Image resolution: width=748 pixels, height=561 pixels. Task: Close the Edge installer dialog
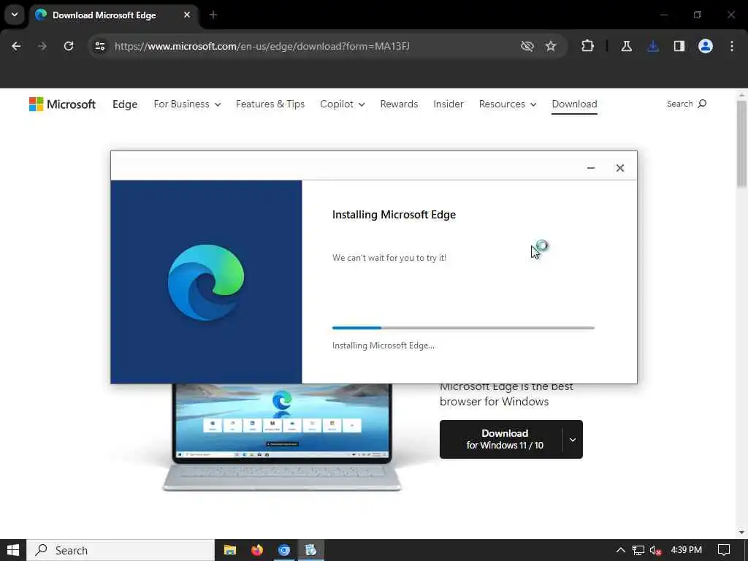619,168
